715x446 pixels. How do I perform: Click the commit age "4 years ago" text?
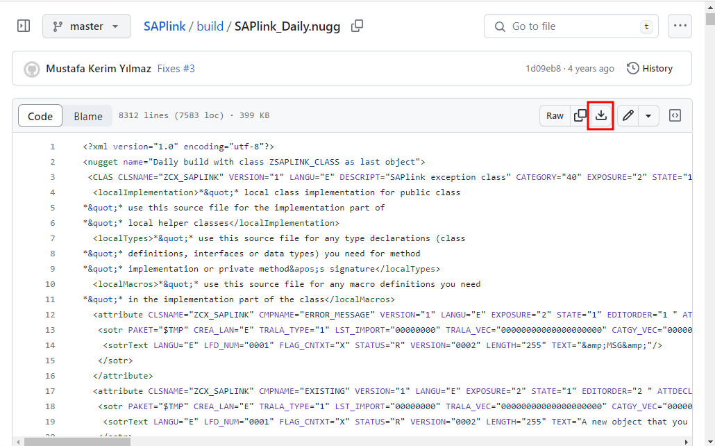(x=591, y=69)
